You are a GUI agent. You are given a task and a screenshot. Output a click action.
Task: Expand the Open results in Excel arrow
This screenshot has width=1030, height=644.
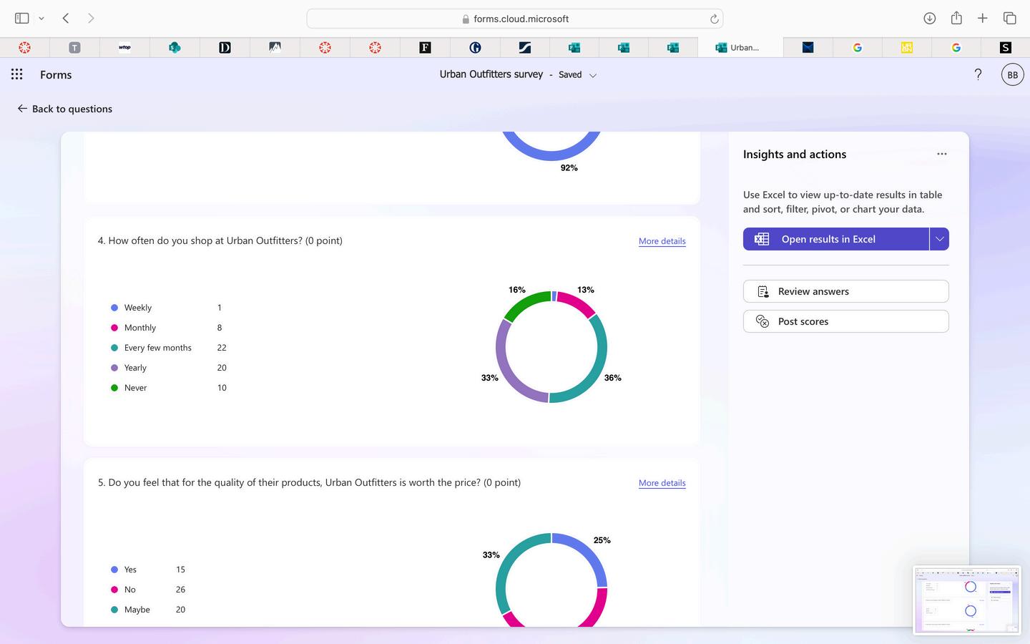coord(939,239)
